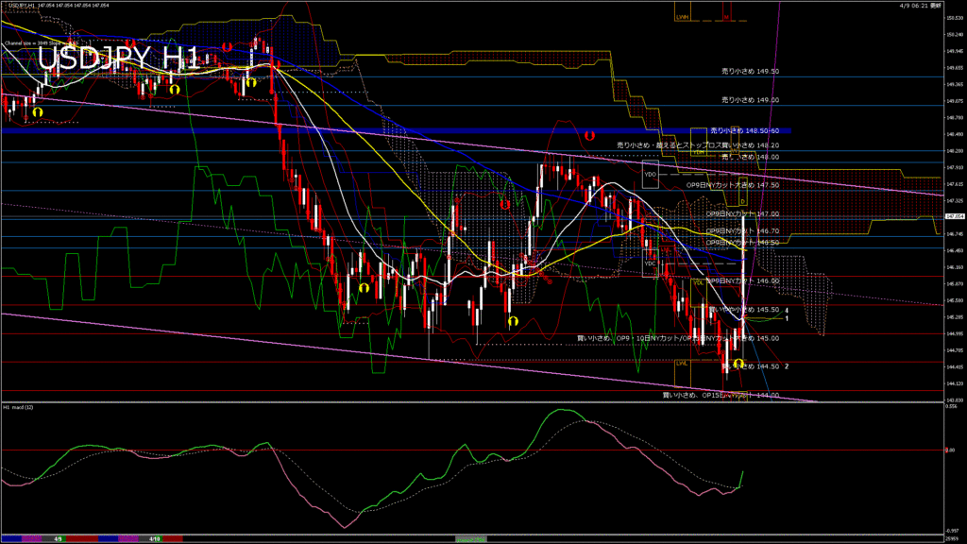Click the 買い小さめ OP15日 144.00 label
967x544 pixels.
coord(721,396)
